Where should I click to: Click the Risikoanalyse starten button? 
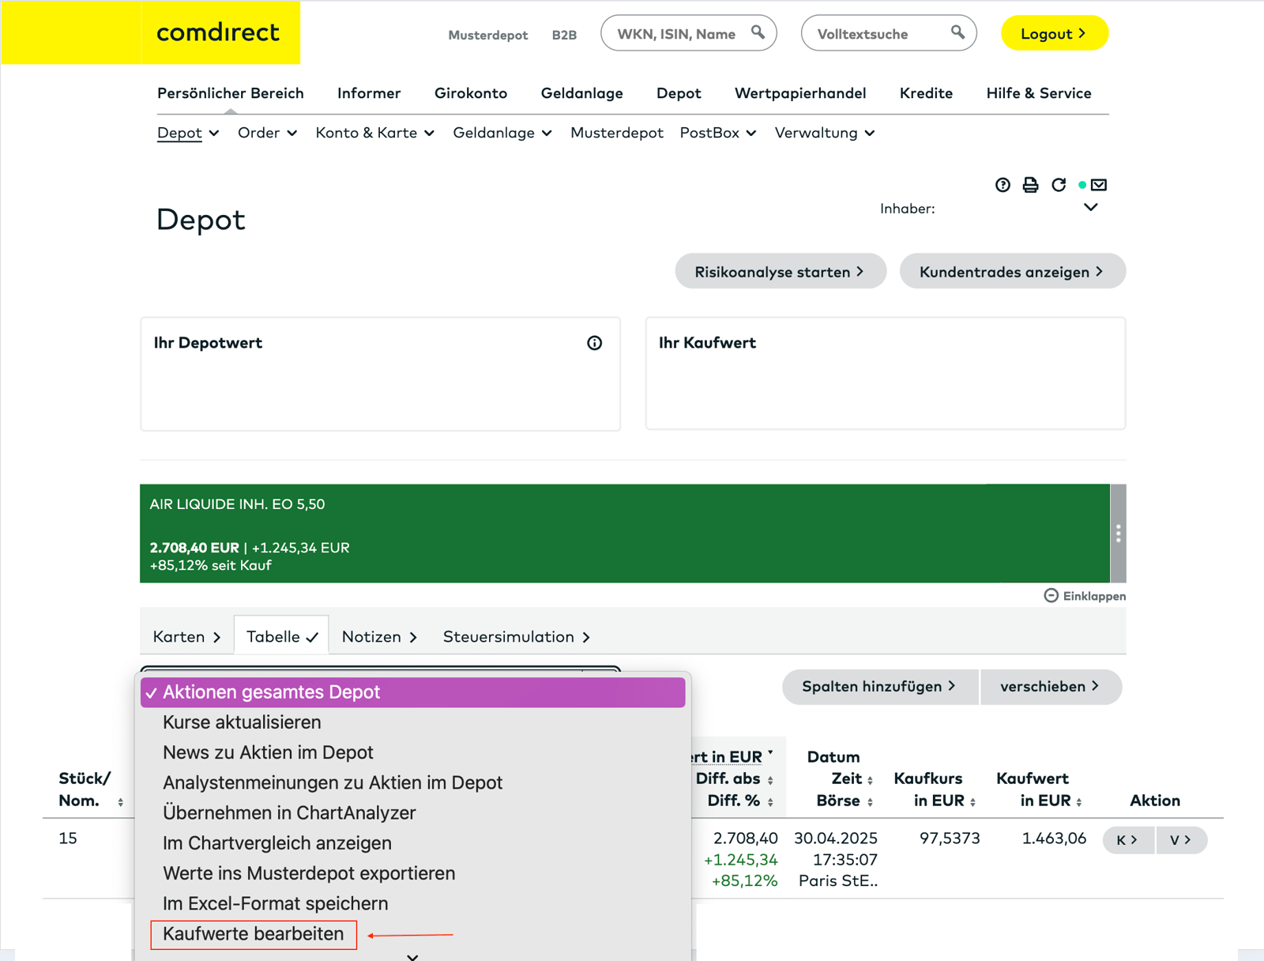click(x=780, y=271)
